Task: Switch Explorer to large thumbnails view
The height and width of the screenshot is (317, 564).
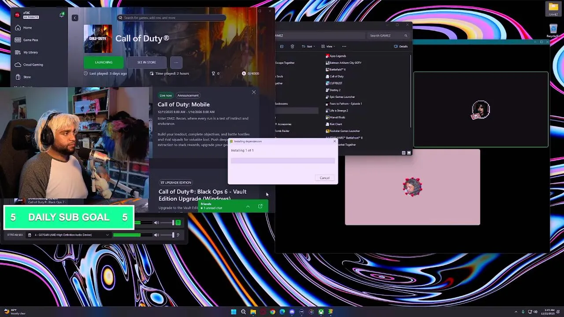Action: point(409,153)
